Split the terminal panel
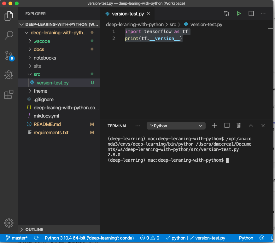Viewport: 275px width, 243px height. tap(227, 125)
